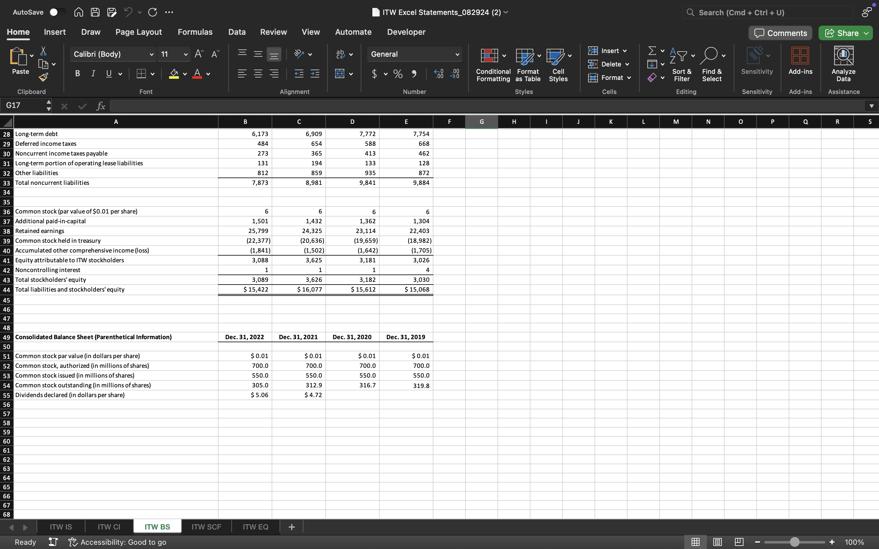This screenshot has width=879, height=549.
Task: Toggle underline formatting
Action: [x=109, y=73]
